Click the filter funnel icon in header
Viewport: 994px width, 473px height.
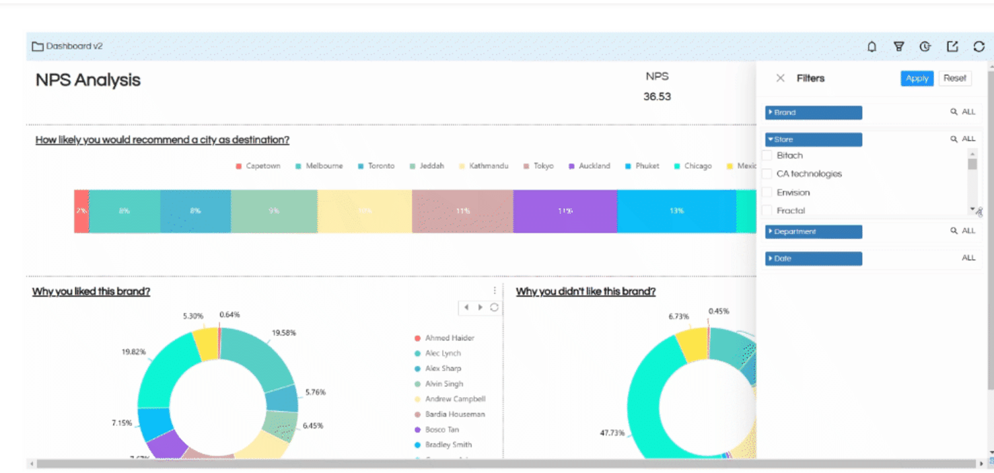click(x=898, y=46)
